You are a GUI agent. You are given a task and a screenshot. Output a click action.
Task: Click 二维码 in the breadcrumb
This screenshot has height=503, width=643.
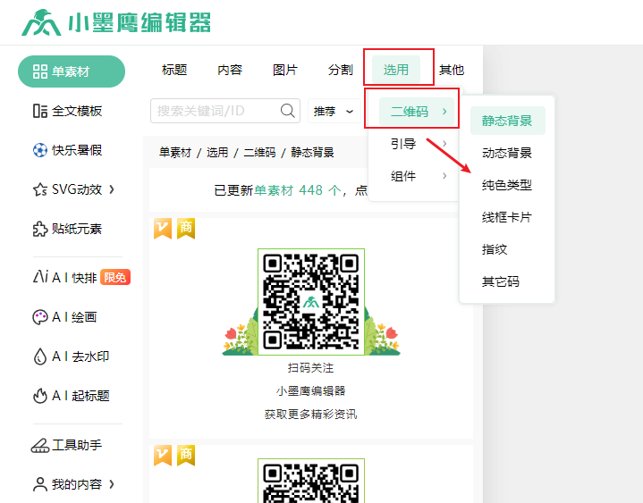coord(259,153)
